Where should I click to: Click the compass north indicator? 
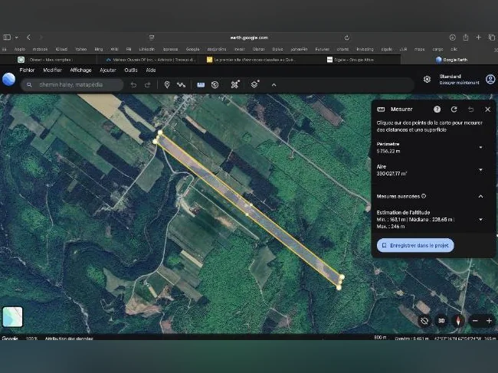(x=457, y=321)
